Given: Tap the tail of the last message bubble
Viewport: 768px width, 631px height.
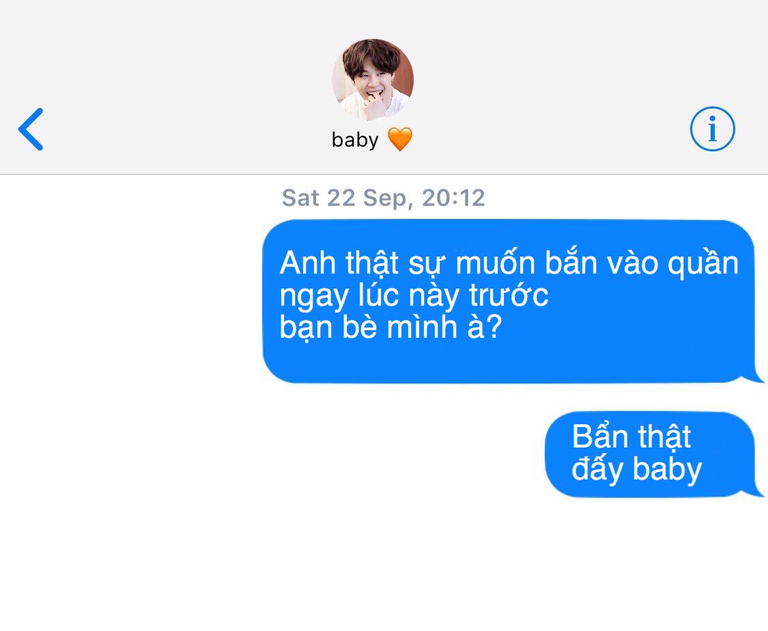Looking at the screenshot, I should pos(754,491).
